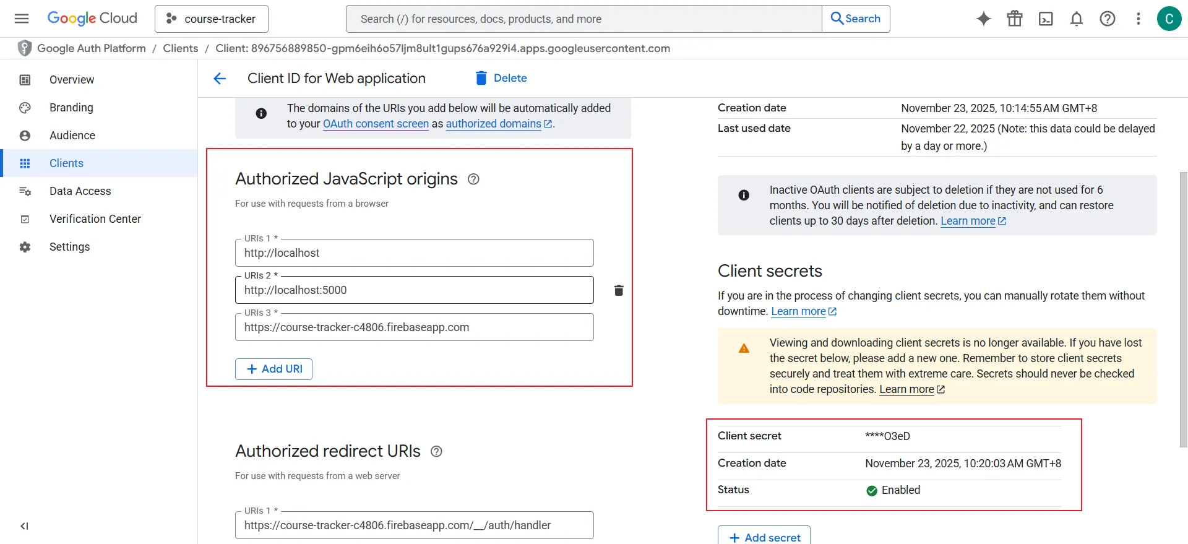Click the Add URI button

[x=273, y=369]
